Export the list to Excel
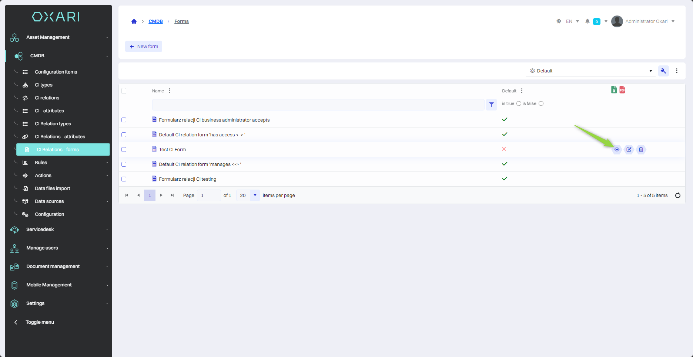This screenshot has height=357, width=693. click(x=614, y=90)
